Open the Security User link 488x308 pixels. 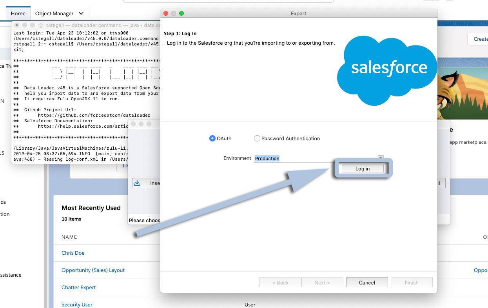click(x=77, y=304)
